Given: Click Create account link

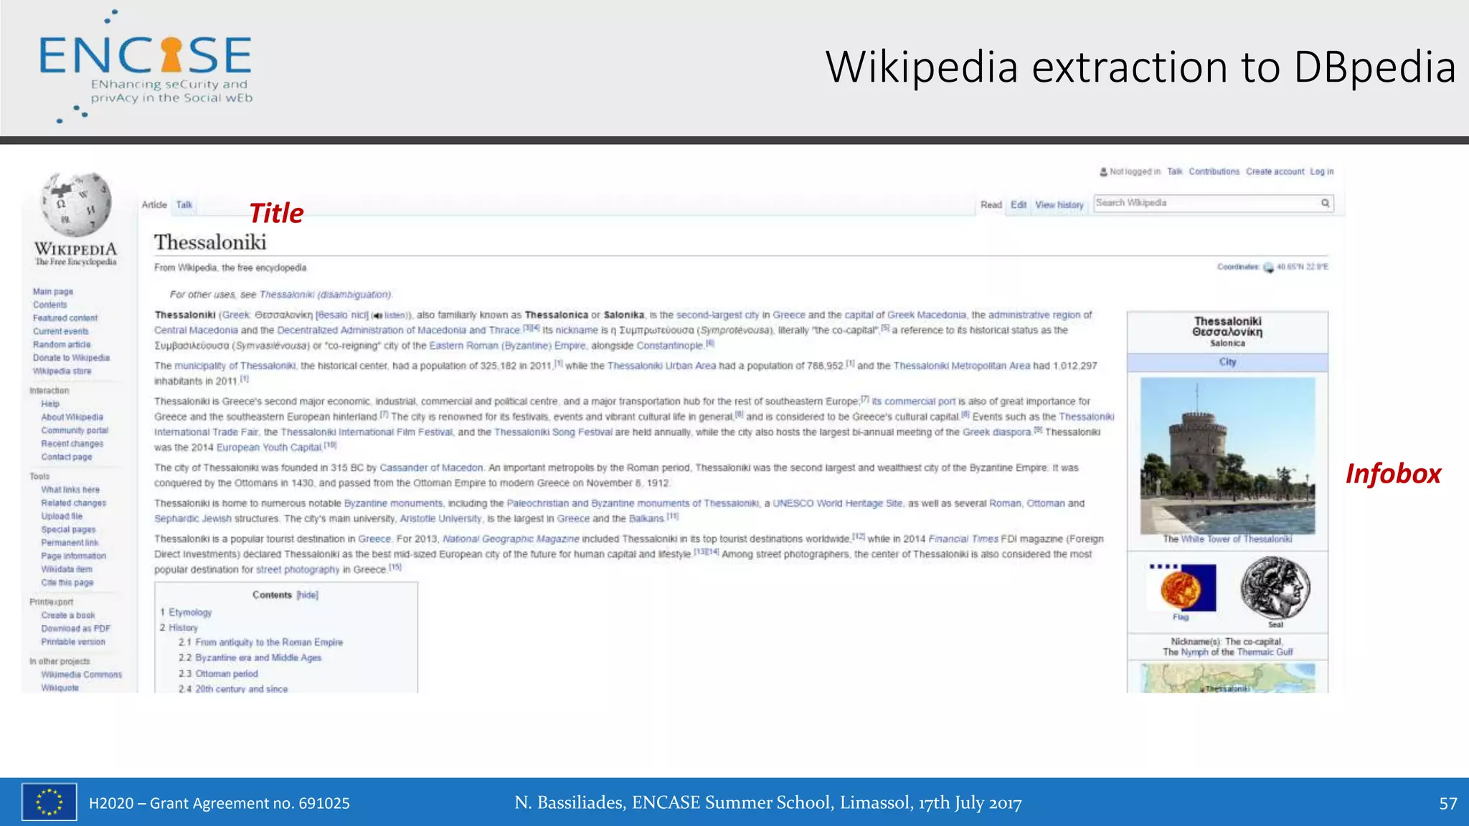Looking at the screenshot, I should click(x=1275, y=172).
